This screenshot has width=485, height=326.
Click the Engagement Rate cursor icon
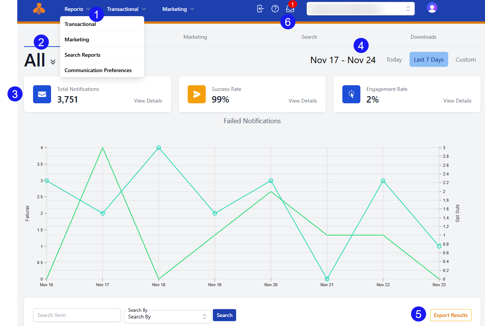(x=351, y=94)
